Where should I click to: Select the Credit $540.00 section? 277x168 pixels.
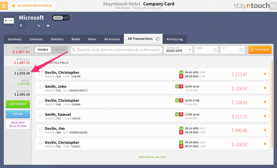tap(18, 82)
